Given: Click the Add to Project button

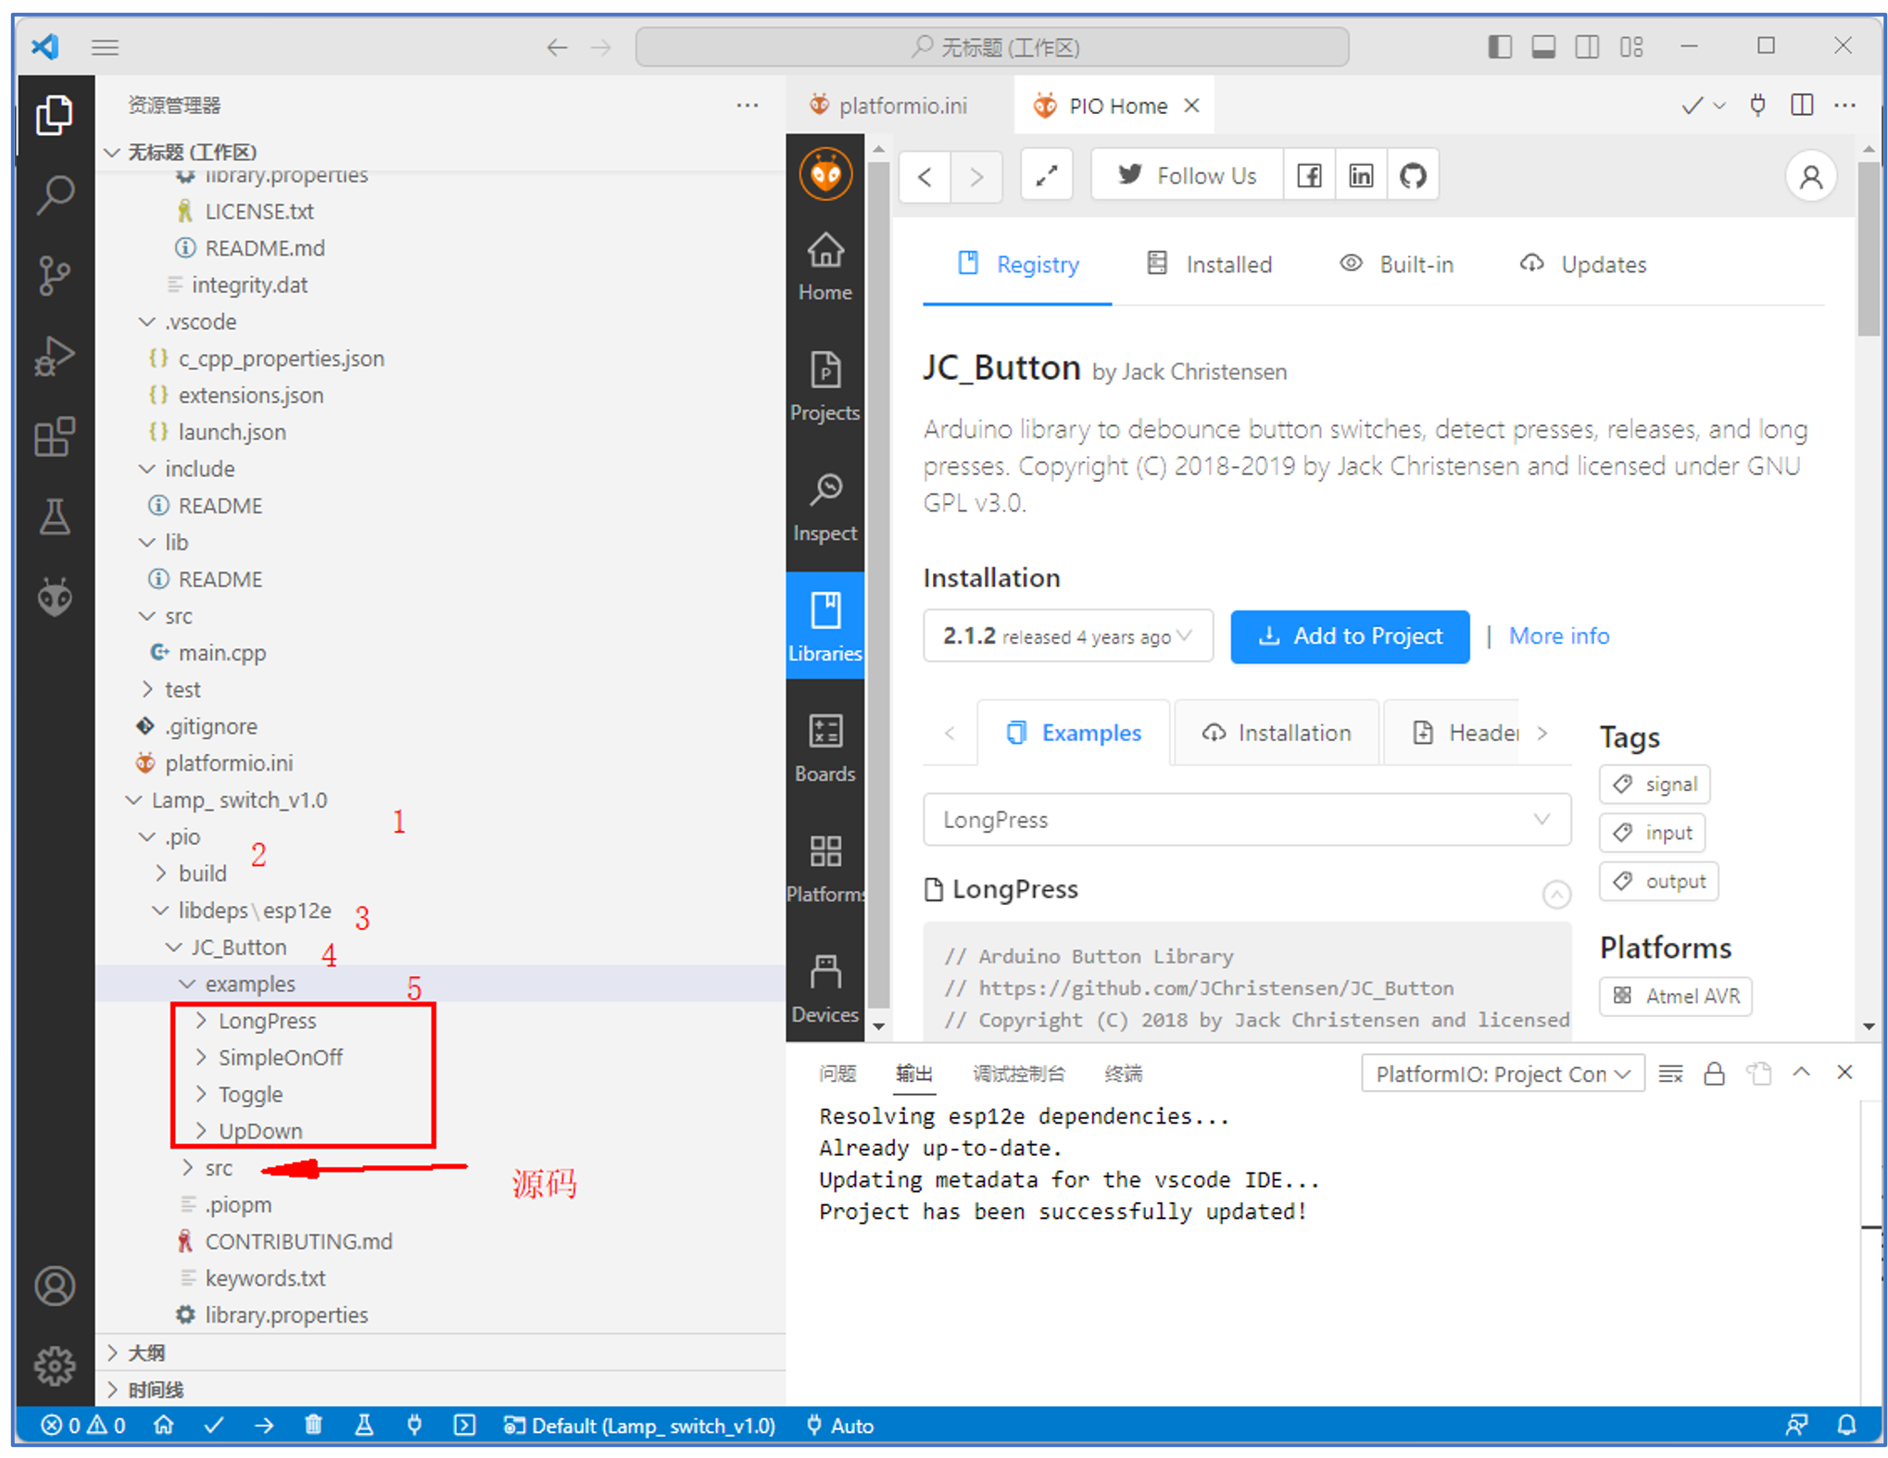Looking at the screenshot, I should coord(1348,635).
